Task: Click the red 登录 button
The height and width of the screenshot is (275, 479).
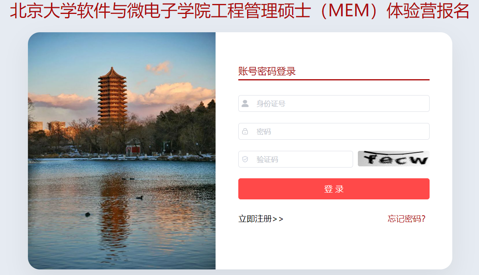Action: pos(334,189)
